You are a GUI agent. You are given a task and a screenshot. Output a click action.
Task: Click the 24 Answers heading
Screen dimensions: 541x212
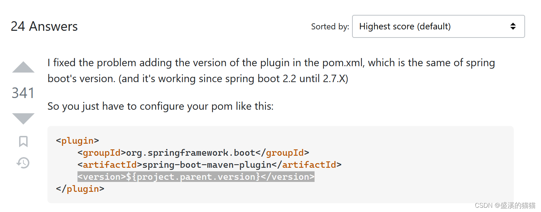pyautogui.click(x=44, y=26)
